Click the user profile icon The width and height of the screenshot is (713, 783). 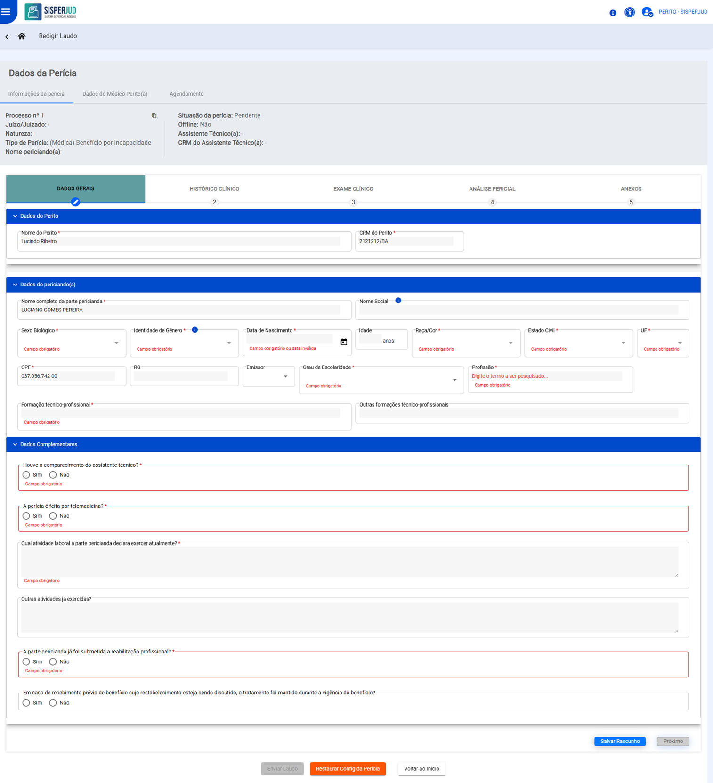click(647, 12)
